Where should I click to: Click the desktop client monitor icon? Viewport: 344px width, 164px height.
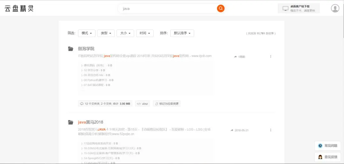point(285,9)
